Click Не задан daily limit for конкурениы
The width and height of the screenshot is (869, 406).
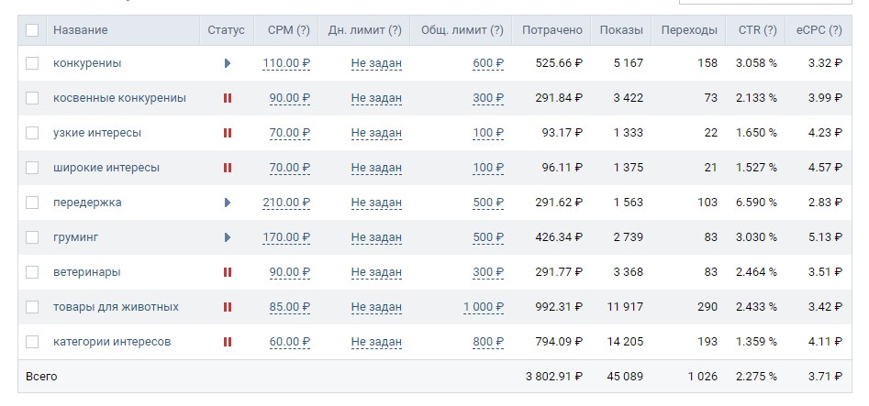[376, 63]
